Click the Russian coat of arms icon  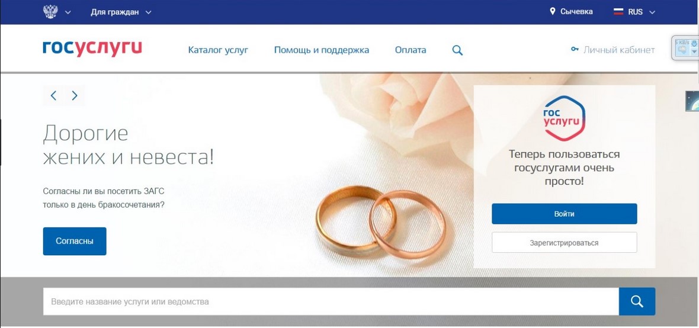50,12
